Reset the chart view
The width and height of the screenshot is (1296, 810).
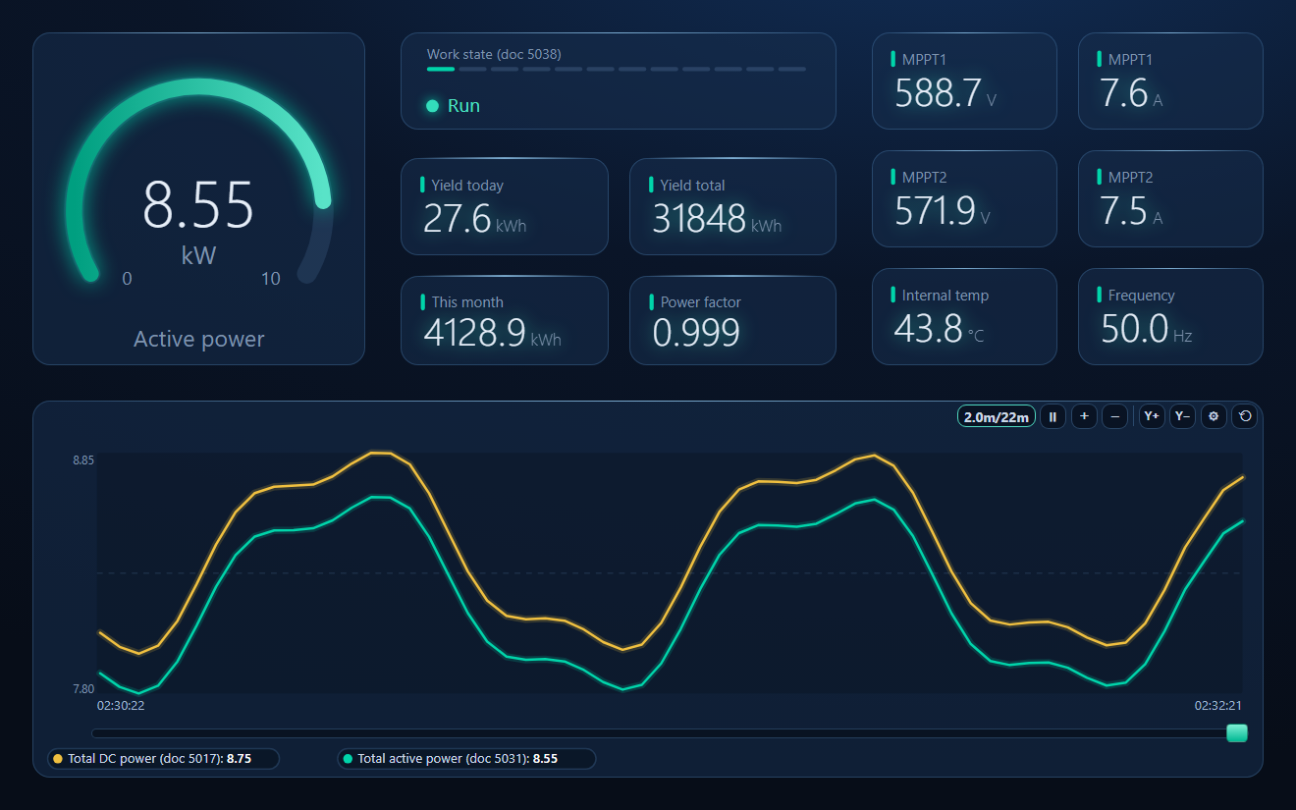coord(1244,416)
